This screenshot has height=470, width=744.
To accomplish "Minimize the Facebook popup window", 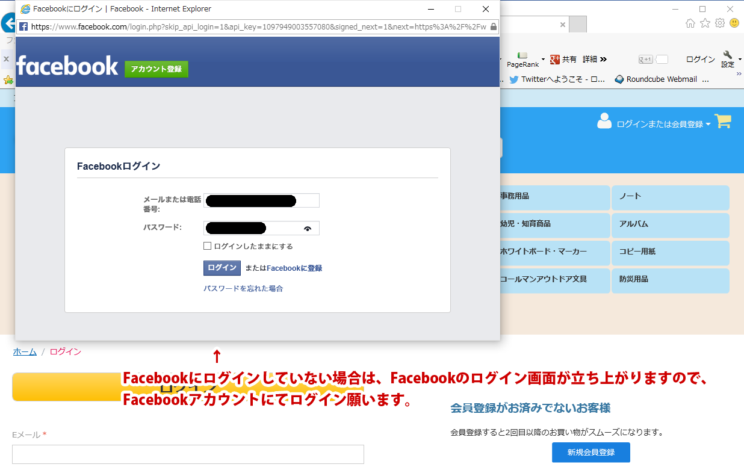I will pos(430,9).
